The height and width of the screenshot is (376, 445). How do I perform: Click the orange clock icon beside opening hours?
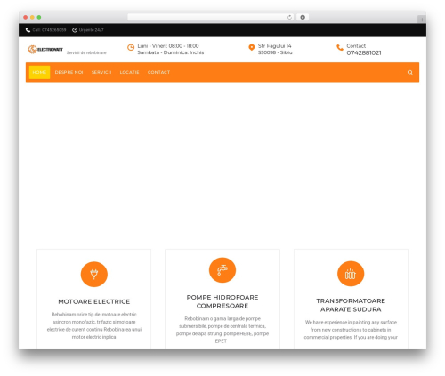tap(131, 47)
